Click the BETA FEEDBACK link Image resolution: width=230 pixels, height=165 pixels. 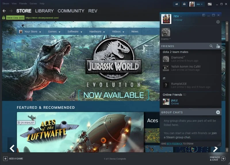coord(175,144)
